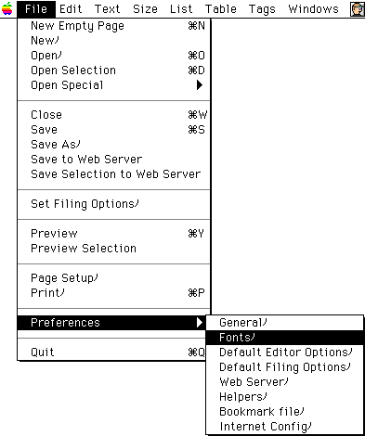Open Helpers preferences entry

pyautogui.click(x=284, y=397)
